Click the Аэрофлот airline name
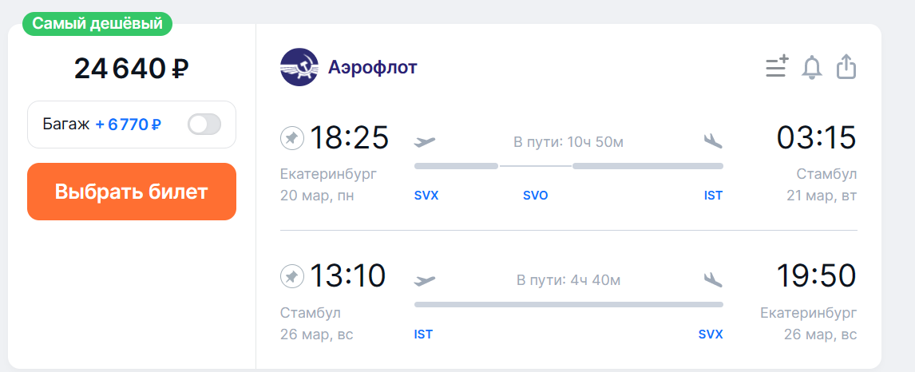Image resolution: width=915 pixels, height=372 pixels. (372, 68)
